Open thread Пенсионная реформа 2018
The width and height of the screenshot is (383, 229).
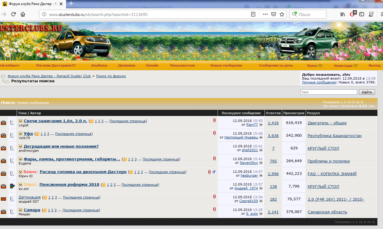point(69,184)
